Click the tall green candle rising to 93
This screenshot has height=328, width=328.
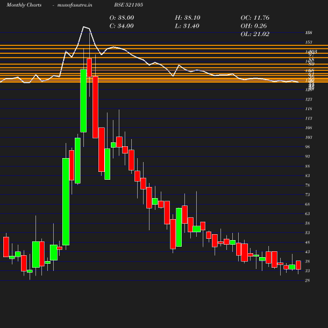pyautogui.click(x=66, y=201)
